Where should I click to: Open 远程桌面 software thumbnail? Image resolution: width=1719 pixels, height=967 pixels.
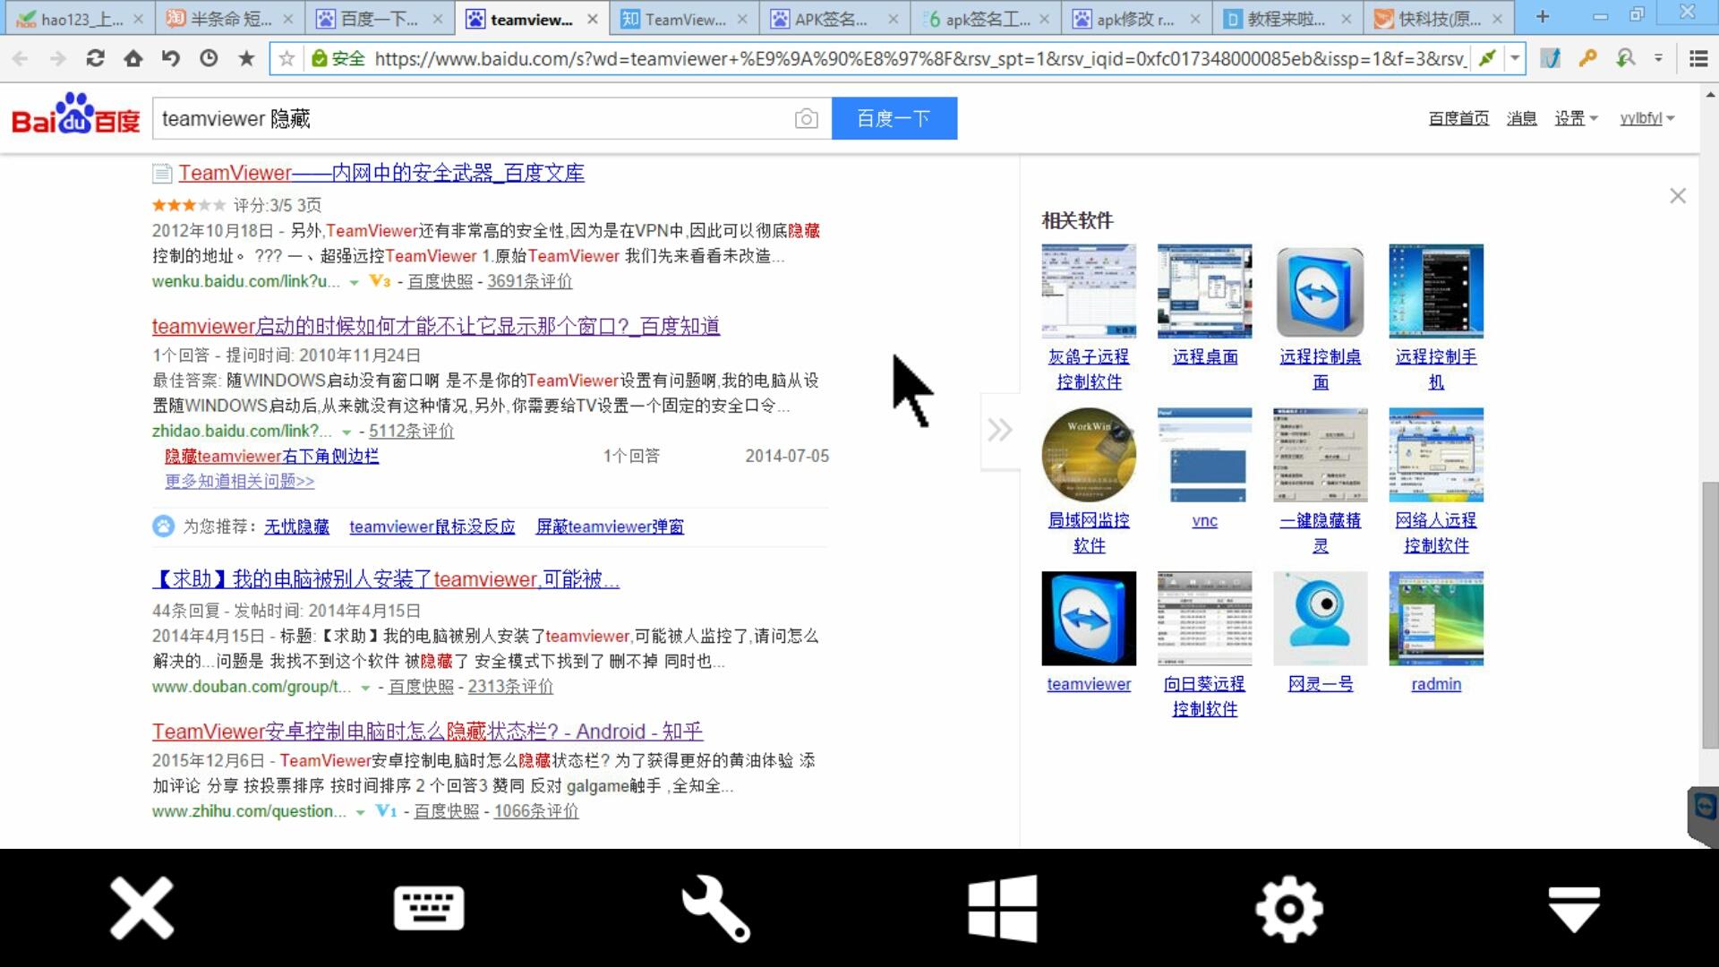[1204, 291]
